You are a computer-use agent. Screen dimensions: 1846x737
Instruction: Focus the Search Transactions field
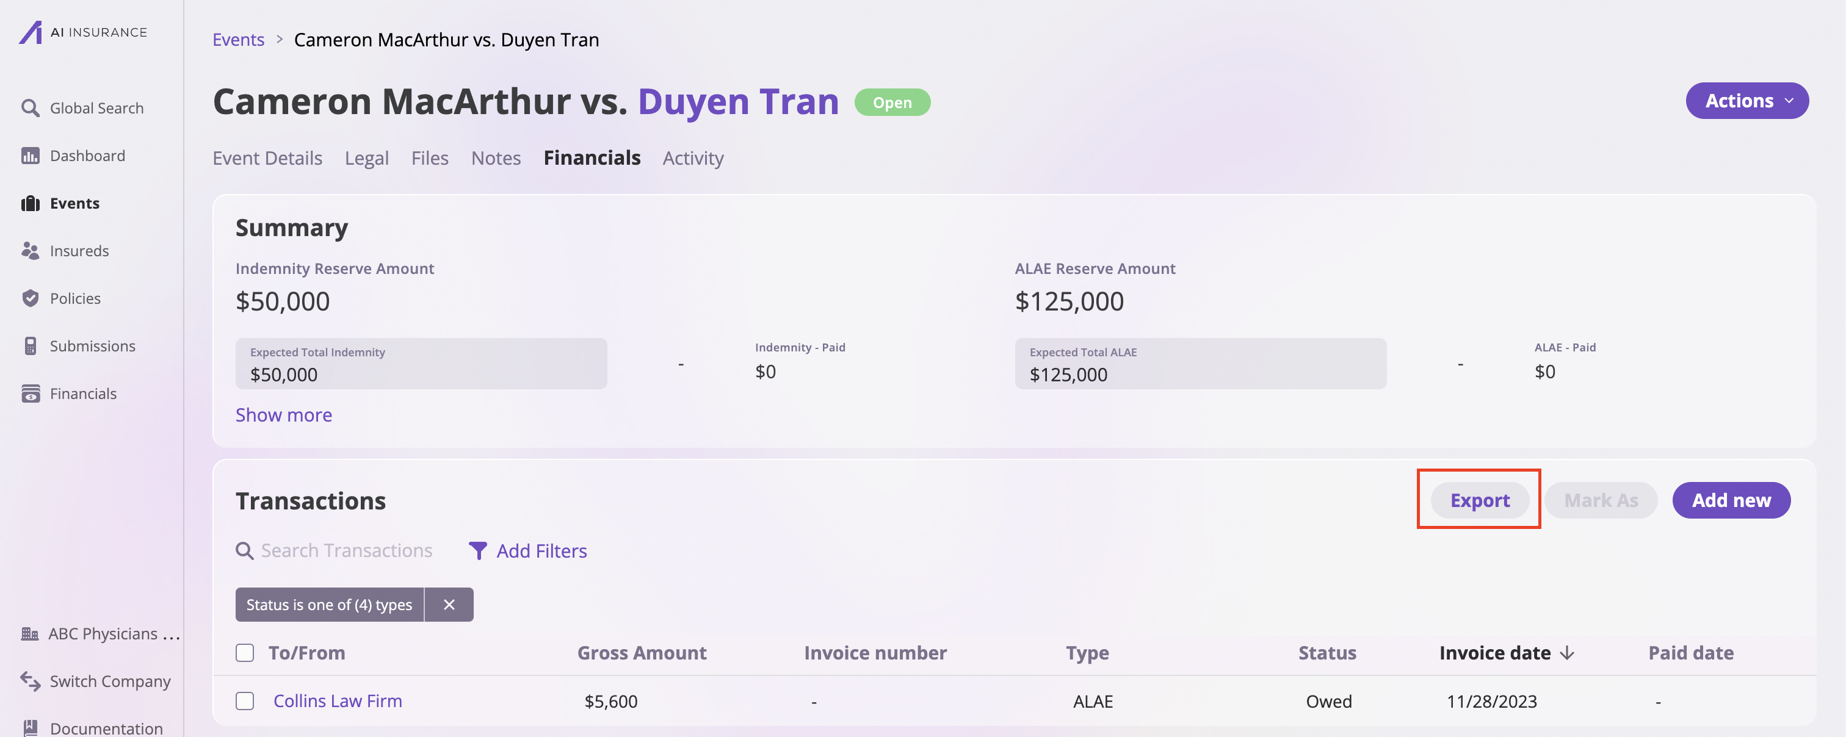[347, 551]
